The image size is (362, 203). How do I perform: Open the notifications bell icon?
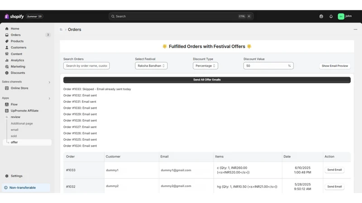tap(331, 16)
